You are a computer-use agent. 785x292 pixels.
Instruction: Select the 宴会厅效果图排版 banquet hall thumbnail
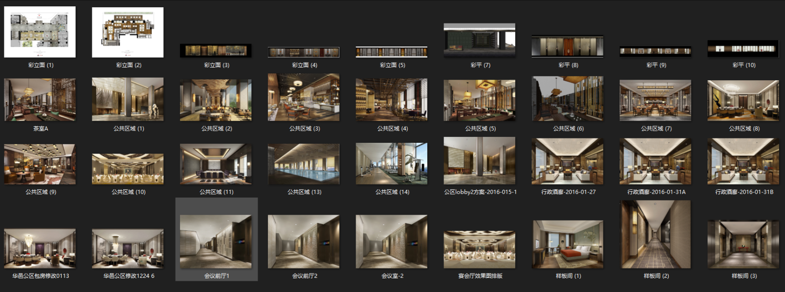479,250
